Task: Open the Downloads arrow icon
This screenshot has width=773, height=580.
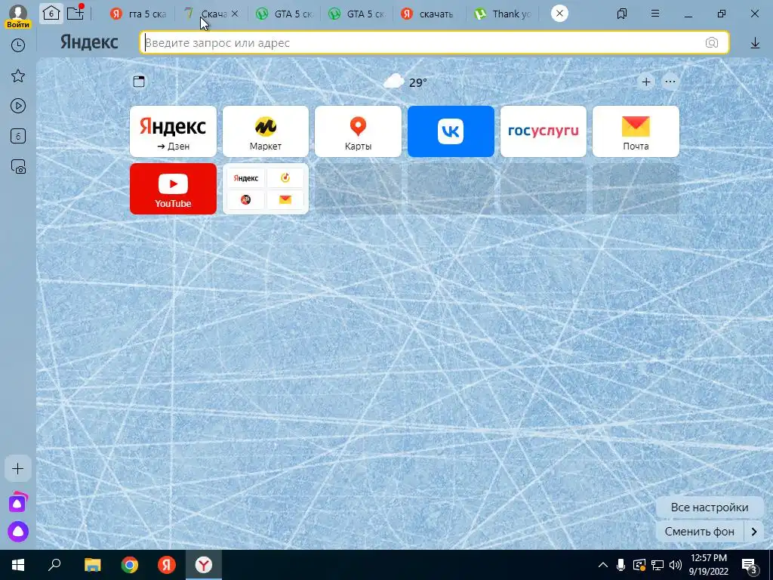Action: 755,43
